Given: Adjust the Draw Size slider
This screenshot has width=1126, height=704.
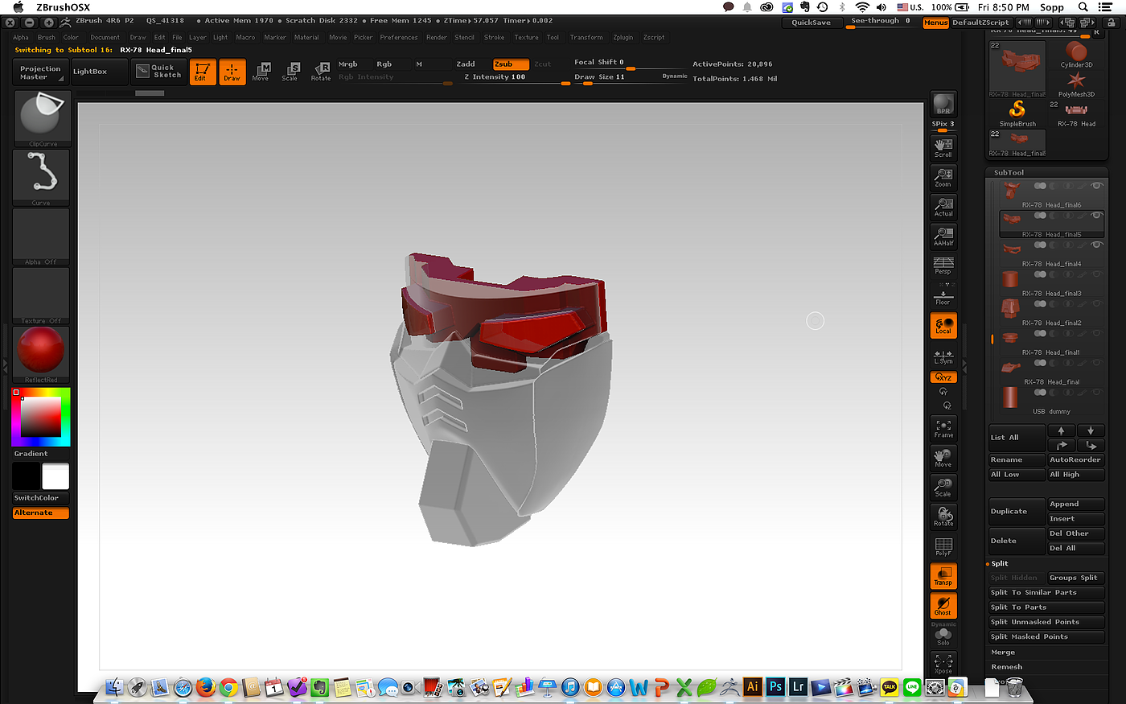Looking at the screenshot, I should pyautogui.click(x=631, y=77).
